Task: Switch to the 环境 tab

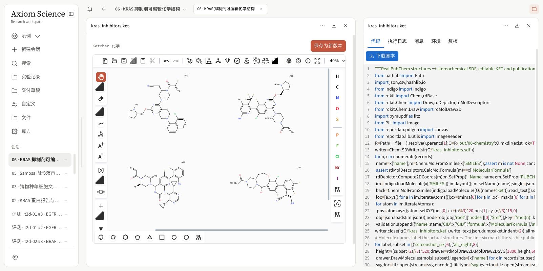Action: point(436,41)
